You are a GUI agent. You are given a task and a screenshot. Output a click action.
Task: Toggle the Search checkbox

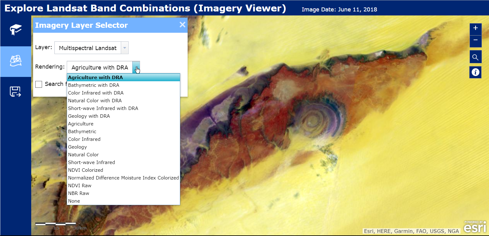point(39,84)
